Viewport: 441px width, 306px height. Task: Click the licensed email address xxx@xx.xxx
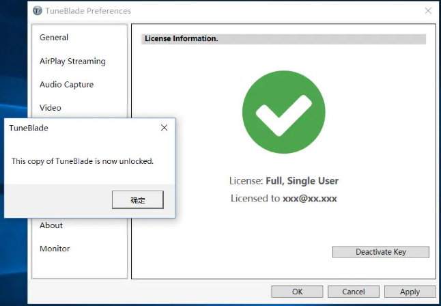(309, 198)
